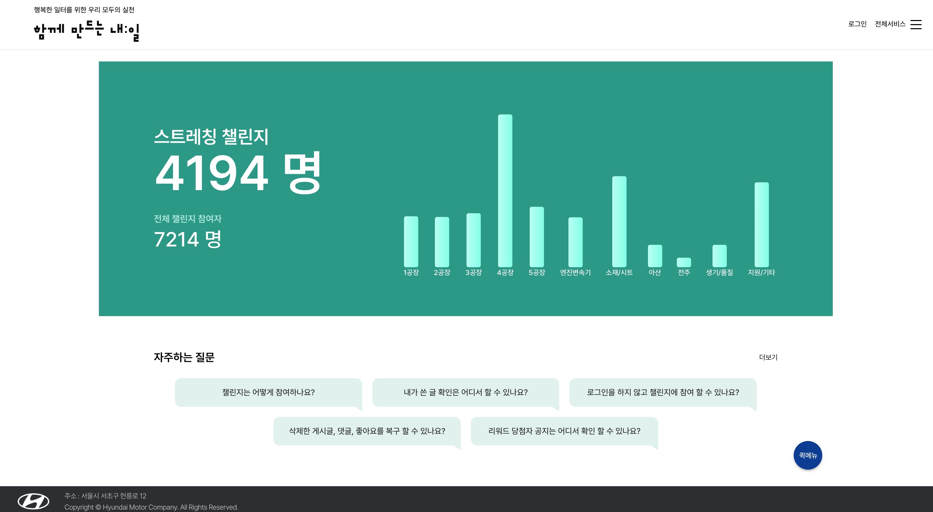This screenshot has height=512, width=933.
Task: Open the FAQ about 내가 쓴 글 확인
Action: tap(466, 392)
